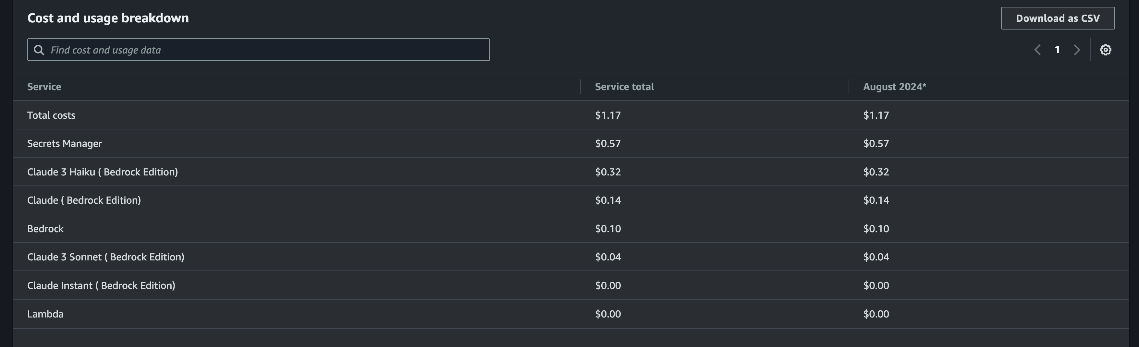
Task: Click Secrets Manager $0.57 service total
Action: point(608,143)
